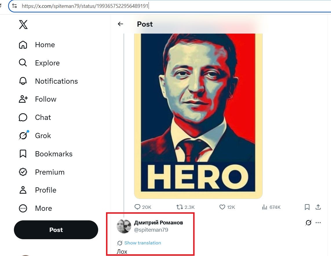View post analytics bar chart icon
This screenshot has height=256, width=331.
pos(264,207)
